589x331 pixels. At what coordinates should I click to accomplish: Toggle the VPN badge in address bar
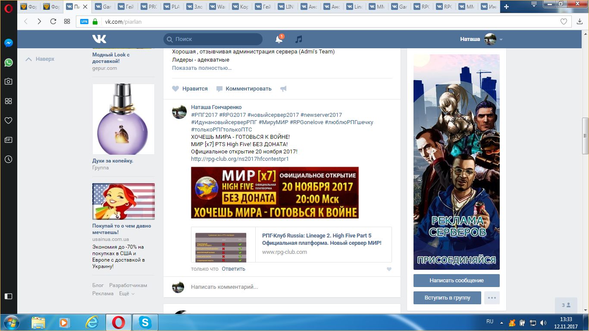click(84, 22)
